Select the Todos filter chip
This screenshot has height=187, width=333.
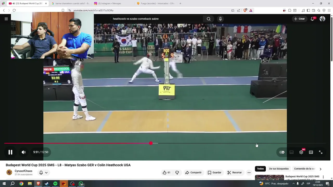click(260, 169)
